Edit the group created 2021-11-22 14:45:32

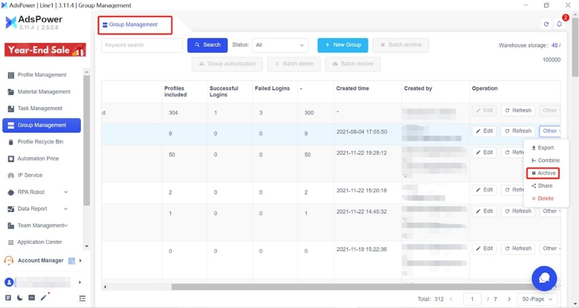tap(484, 212)
